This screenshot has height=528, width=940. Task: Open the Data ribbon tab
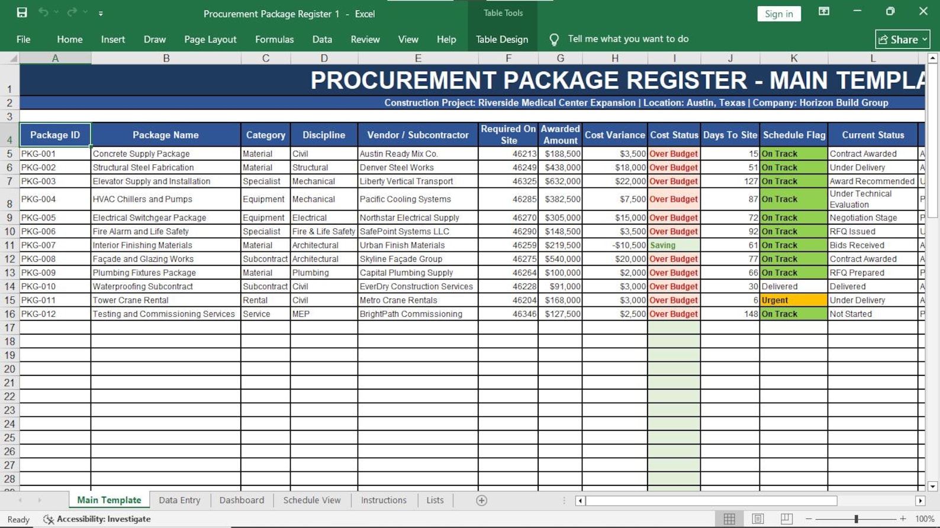[x=322, y=40]
